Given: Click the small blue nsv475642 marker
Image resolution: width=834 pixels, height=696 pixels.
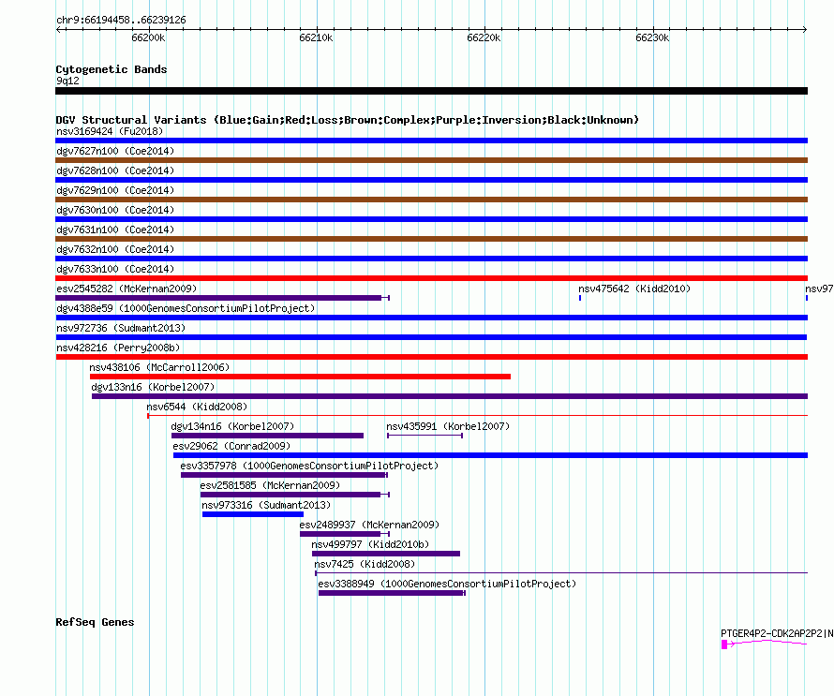Looking at the screenshot, I should (x=580, y=298).
